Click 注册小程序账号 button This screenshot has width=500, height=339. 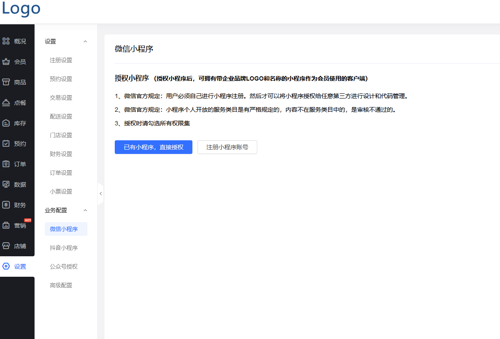pyautogui.click(x=227, y=147)
